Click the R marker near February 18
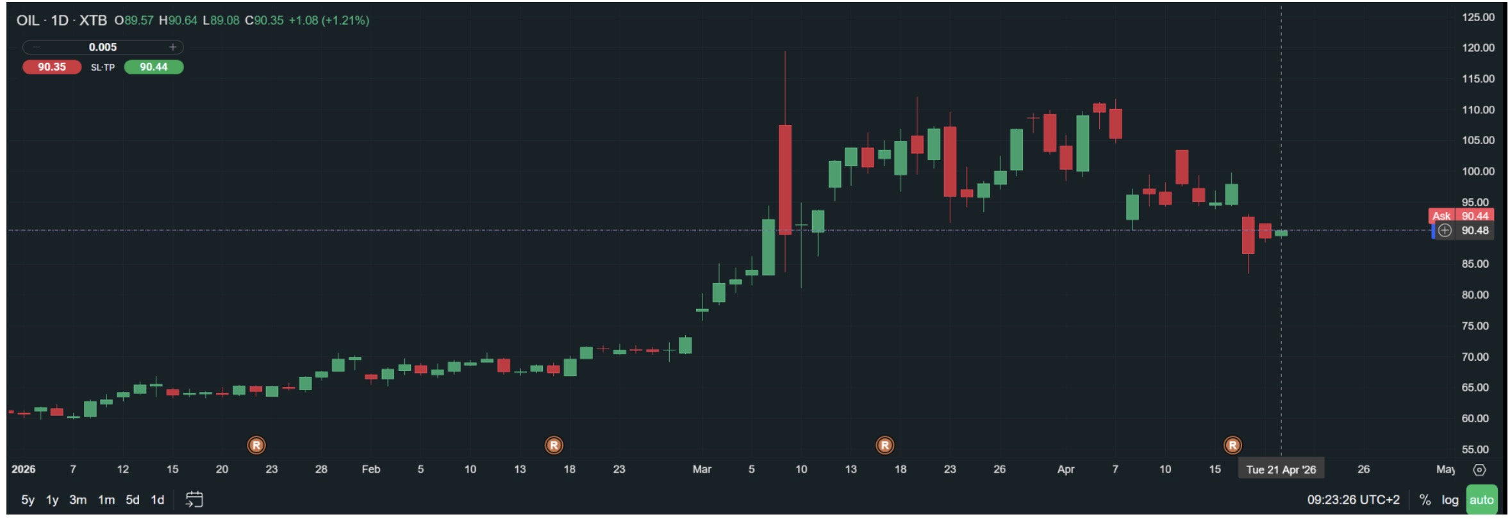 (554, 445)
